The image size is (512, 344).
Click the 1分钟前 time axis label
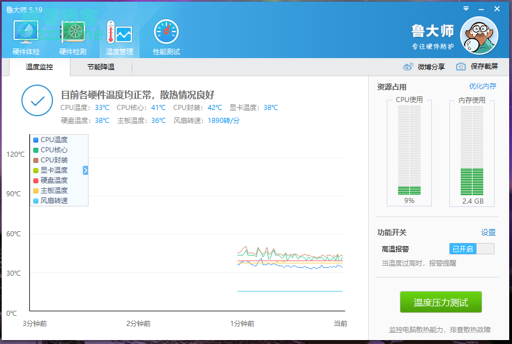(242, 324)
